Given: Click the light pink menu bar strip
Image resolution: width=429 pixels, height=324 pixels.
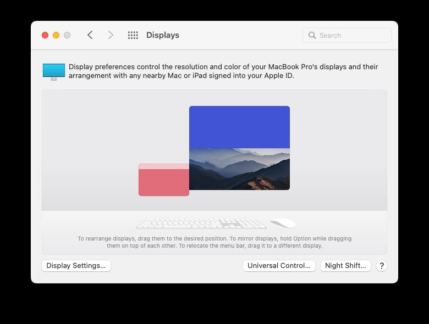Looking at the screenshot, I should click(x=164, y=166).
